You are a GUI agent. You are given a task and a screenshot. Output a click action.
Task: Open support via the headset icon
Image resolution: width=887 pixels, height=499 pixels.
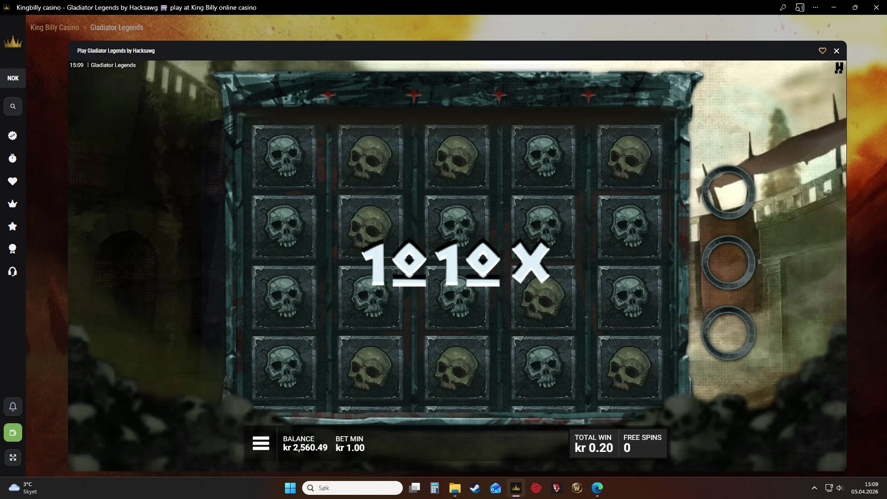(x=12, y=272)
